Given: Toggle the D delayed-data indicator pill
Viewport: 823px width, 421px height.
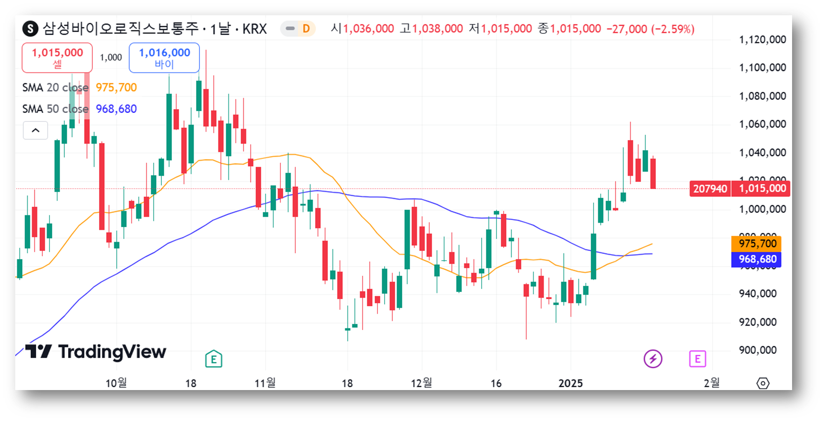Looking at the screenshot, I should coord(298,29).
